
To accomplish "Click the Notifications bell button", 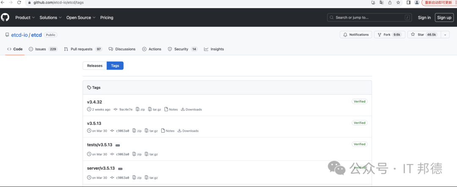I will click(356, 35).
